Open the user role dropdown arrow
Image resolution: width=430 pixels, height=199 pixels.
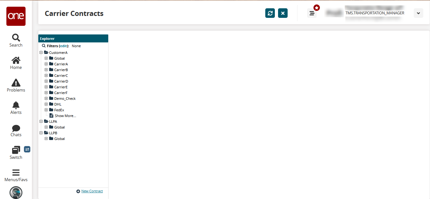[419, 13]
